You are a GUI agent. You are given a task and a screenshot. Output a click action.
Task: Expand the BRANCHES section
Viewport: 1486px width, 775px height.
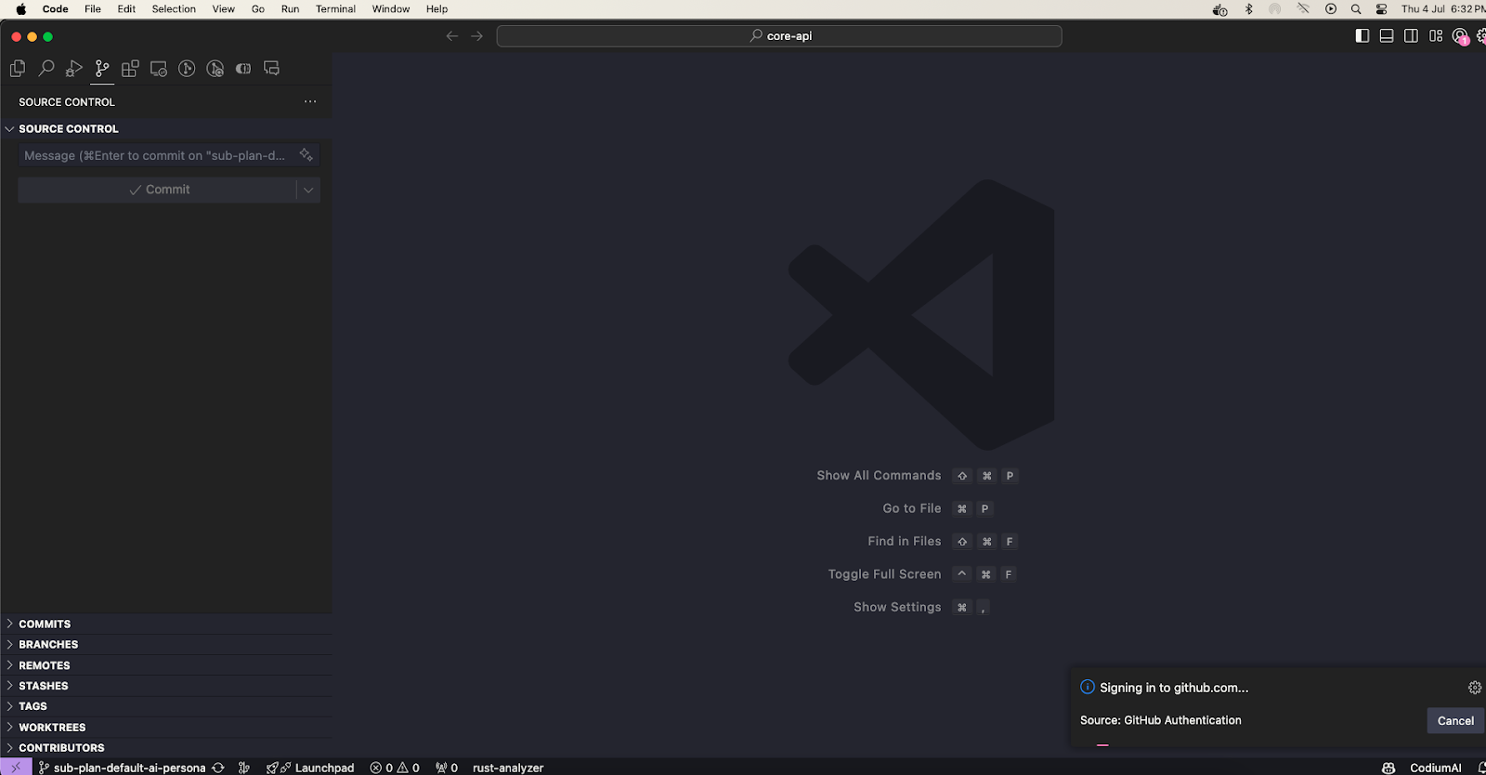tap(166, 645)
